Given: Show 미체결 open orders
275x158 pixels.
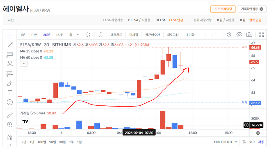Looking at the screenshot, I should (x=134, y=35).
